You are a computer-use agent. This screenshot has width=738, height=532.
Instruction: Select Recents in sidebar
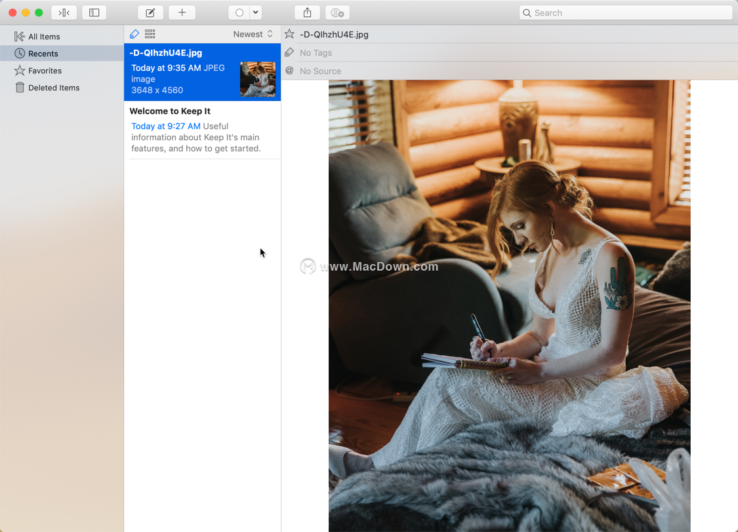[x=62, y=54]
